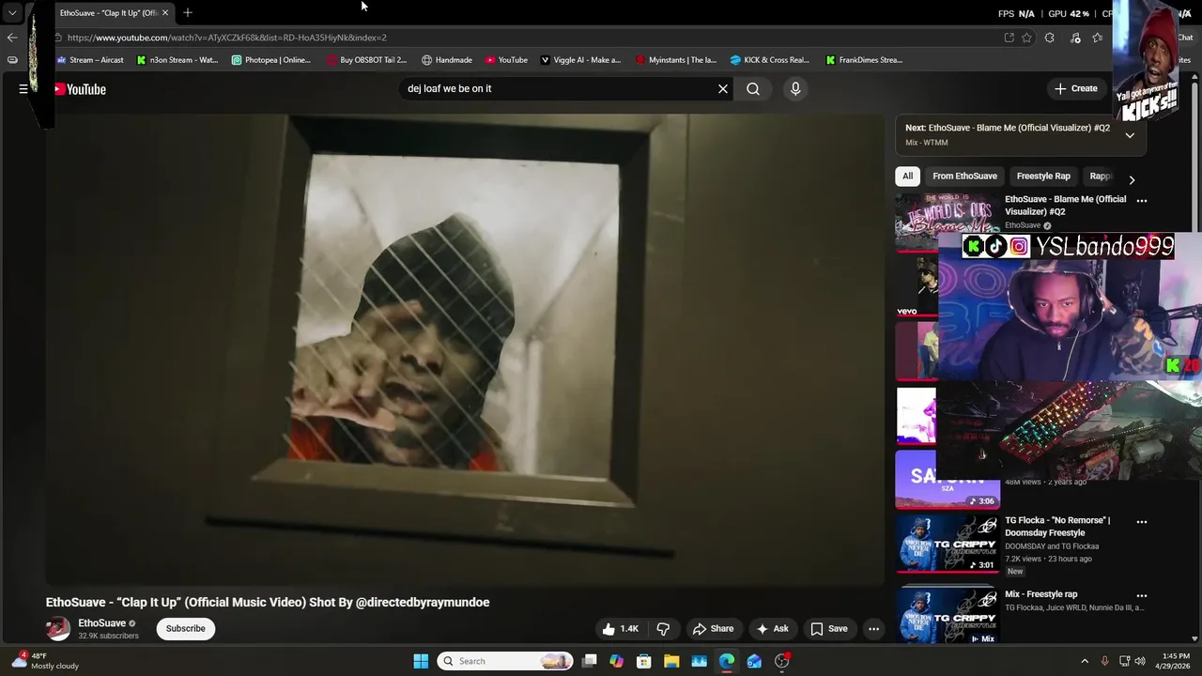Open the volume control in system tray
The width and height of the screenshot is (1202, 676).
click(x=1140, y=661)
